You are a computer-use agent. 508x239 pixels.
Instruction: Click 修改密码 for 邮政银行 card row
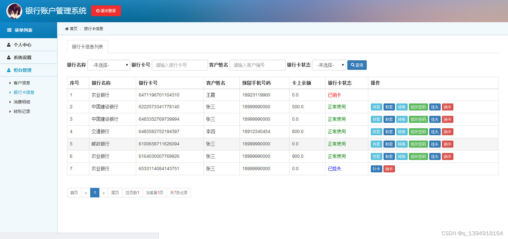pos(418,144)
